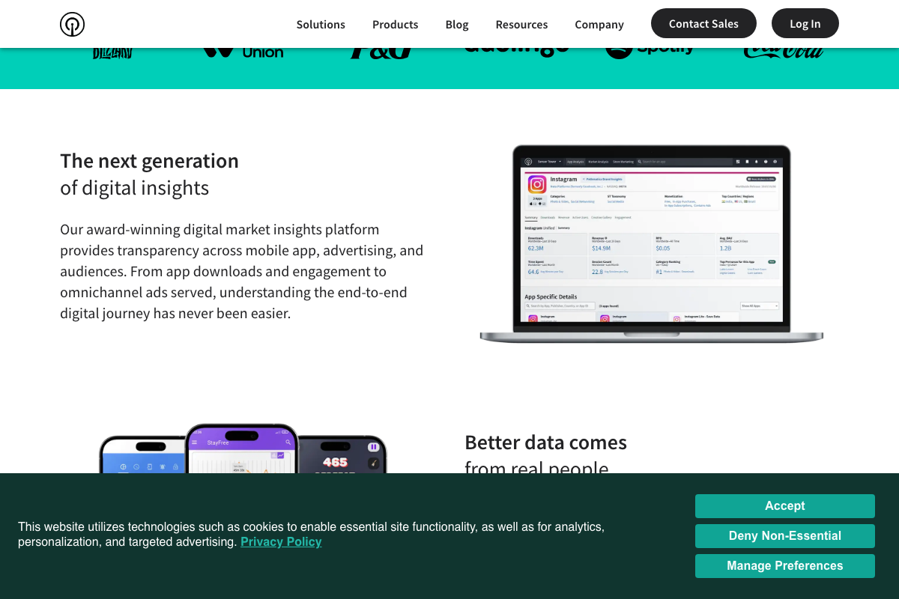Viewport: 899px width, 599px height.
Task: Open the Company menu
Action: point(599,24)
